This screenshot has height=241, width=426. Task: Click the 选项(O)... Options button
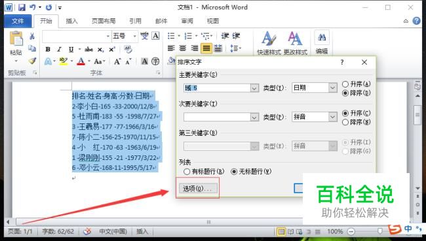[x=198, y=189]
